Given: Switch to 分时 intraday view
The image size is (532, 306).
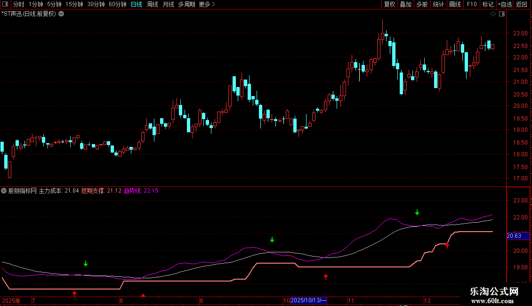Looking at the screenshot, I should tap(19, 4).
